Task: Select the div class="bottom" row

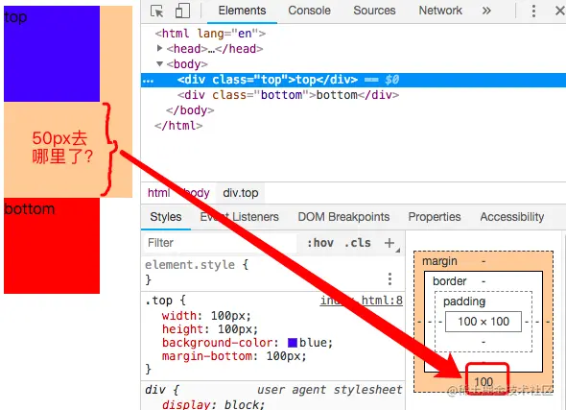Action: click(288, 95)
